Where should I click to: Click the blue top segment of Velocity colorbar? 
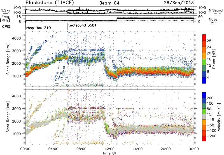[204, 95]
